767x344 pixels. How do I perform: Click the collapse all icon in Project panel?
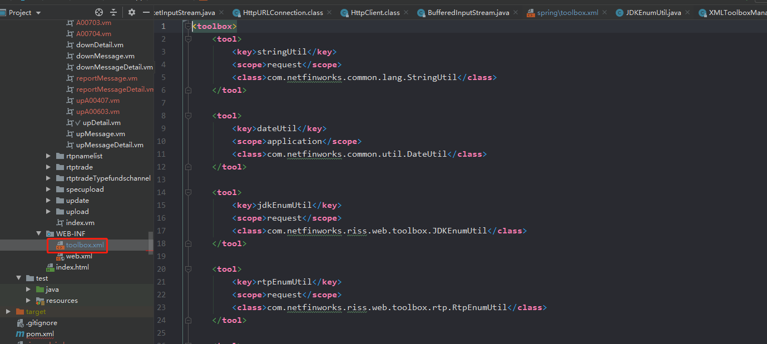pyautogui.click(x=113, y=12)
